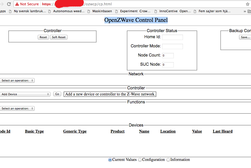This screenshot has width=251, height=168.
Task: Go forward with the browser arrow icon
Action: [2, 4]
